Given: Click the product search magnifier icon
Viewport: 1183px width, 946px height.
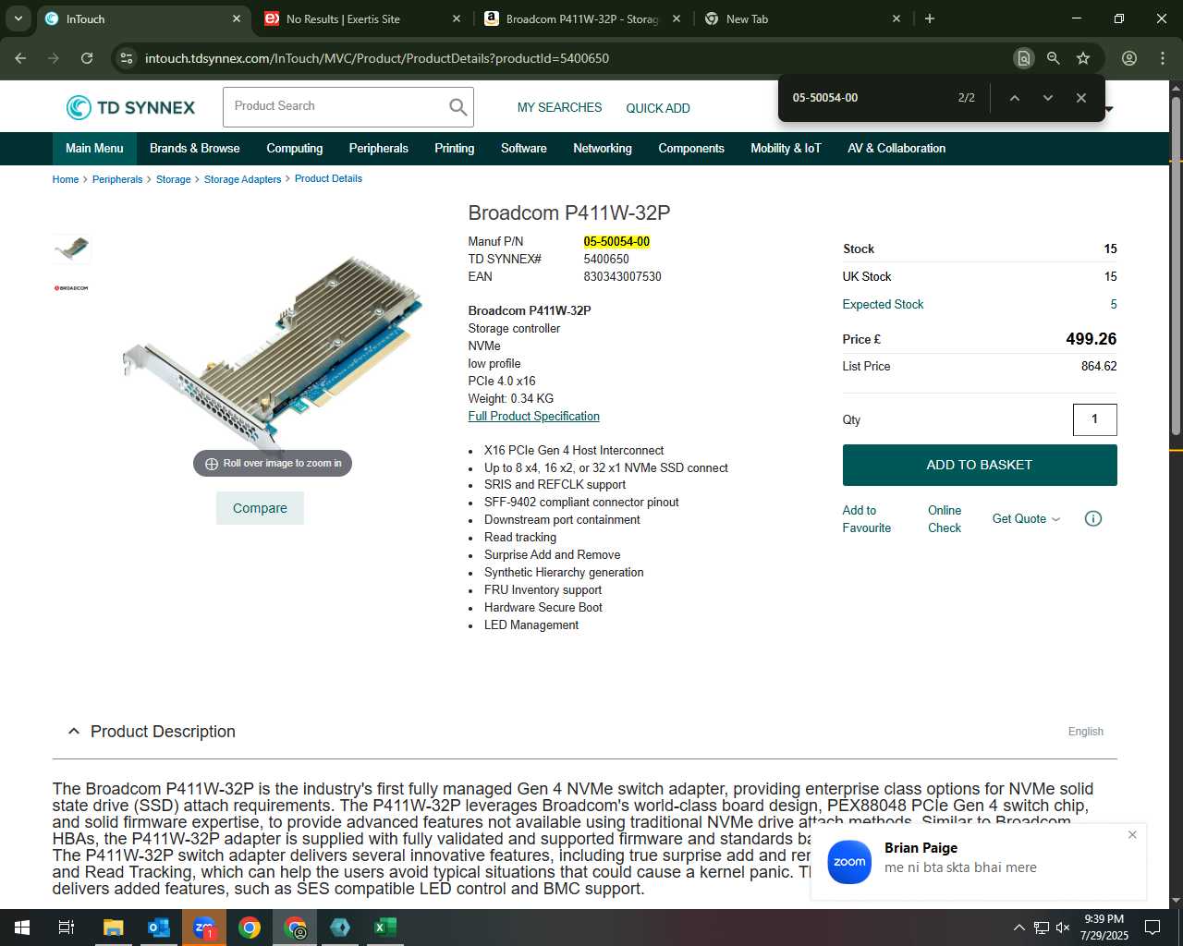Looking at the screenshot, I should pyautogui.click(x=457, y=107).
